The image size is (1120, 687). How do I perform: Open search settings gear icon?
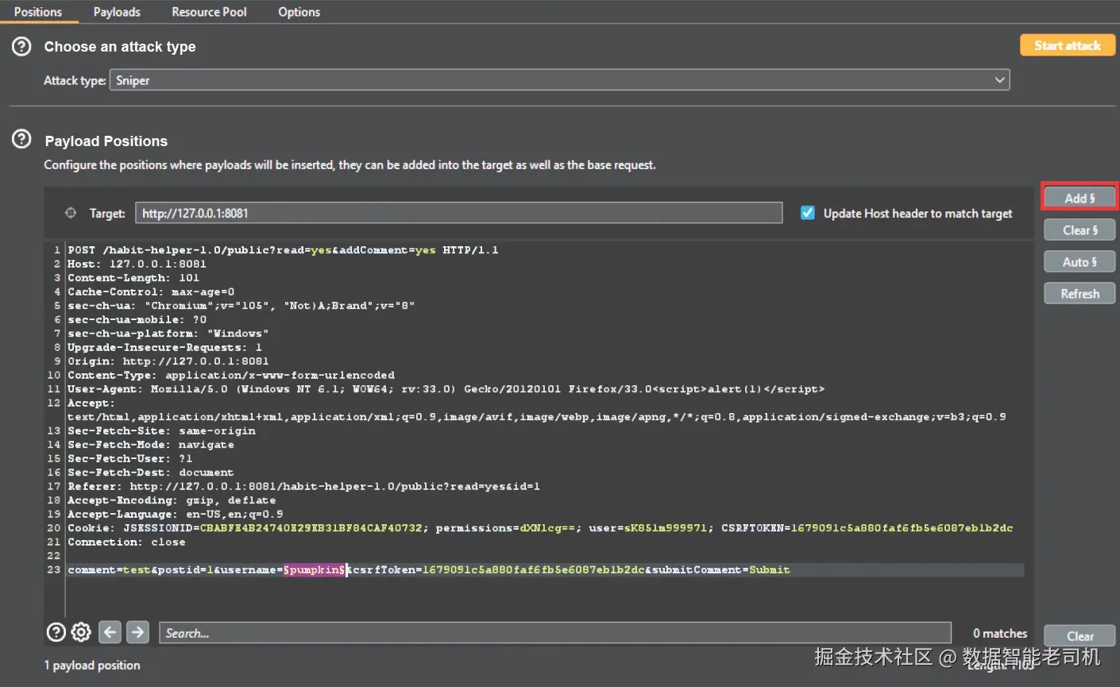click(x=81, y=632)
